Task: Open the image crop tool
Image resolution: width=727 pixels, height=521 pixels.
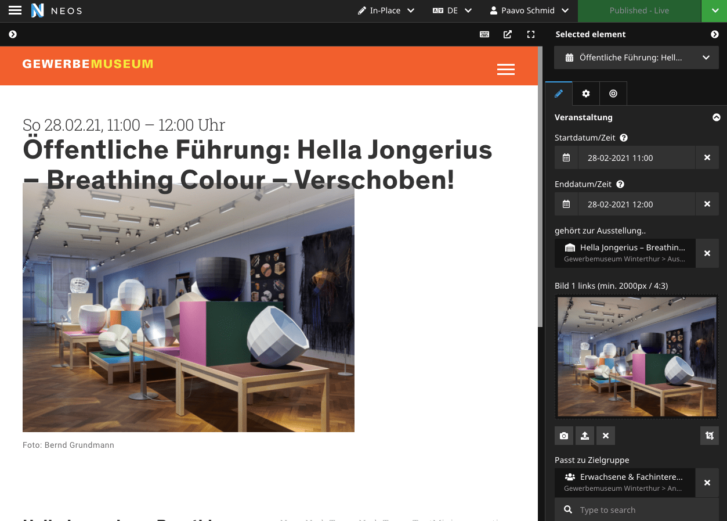Action: tap(710, 436)
